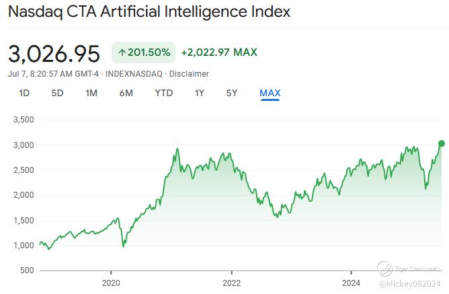Click the 2022 x-axis marker
This screenshot has height=294, width=449.
pyautogui.click(x=232, y=283)
